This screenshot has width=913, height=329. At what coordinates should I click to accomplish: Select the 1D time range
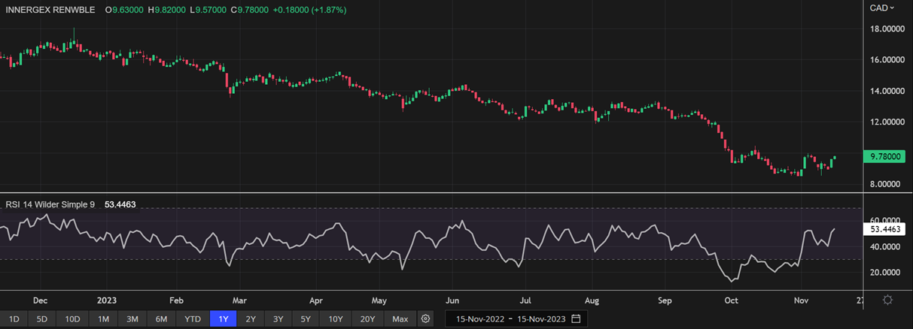[14, 319]
